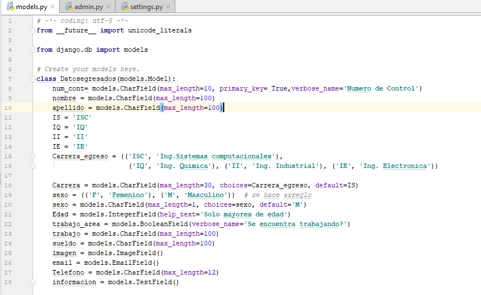Image resolution: width=481 pixels, height=295 pixels.
Task: Click the 'ISC' string on line 11
Action: 82,117
